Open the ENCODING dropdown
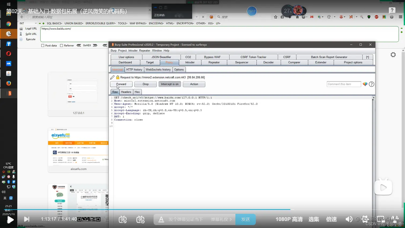The width and height of the screenshot is (405, 228). pyautogui.click(x=156, y=23)
